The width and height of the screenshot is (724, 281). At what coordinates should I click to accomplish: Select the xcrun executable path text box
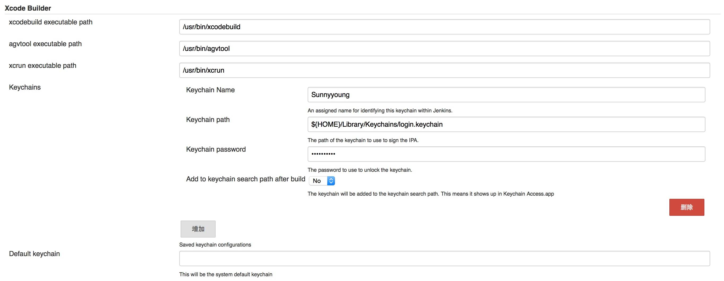[x=444, y=70]
